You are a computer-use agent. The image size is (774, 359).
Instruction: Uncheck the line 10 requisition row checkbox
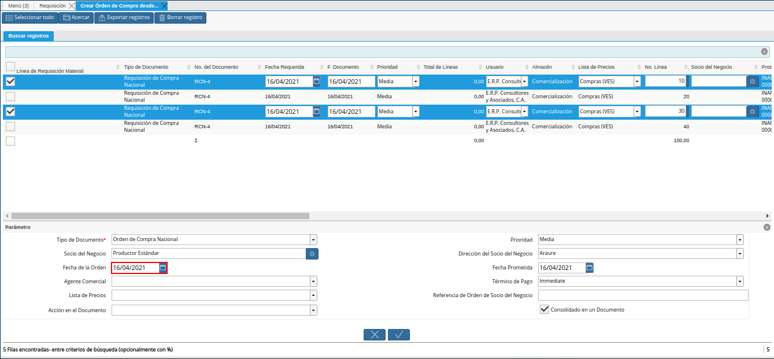pyautogui.click(x=10, y=82)
